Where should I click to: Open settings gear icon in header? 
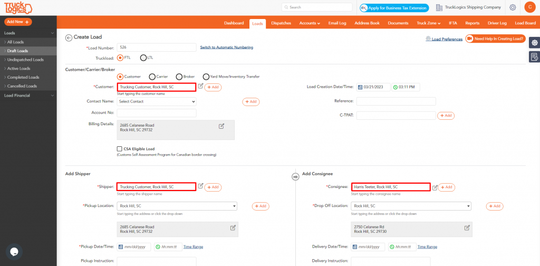tap(513, 7)
